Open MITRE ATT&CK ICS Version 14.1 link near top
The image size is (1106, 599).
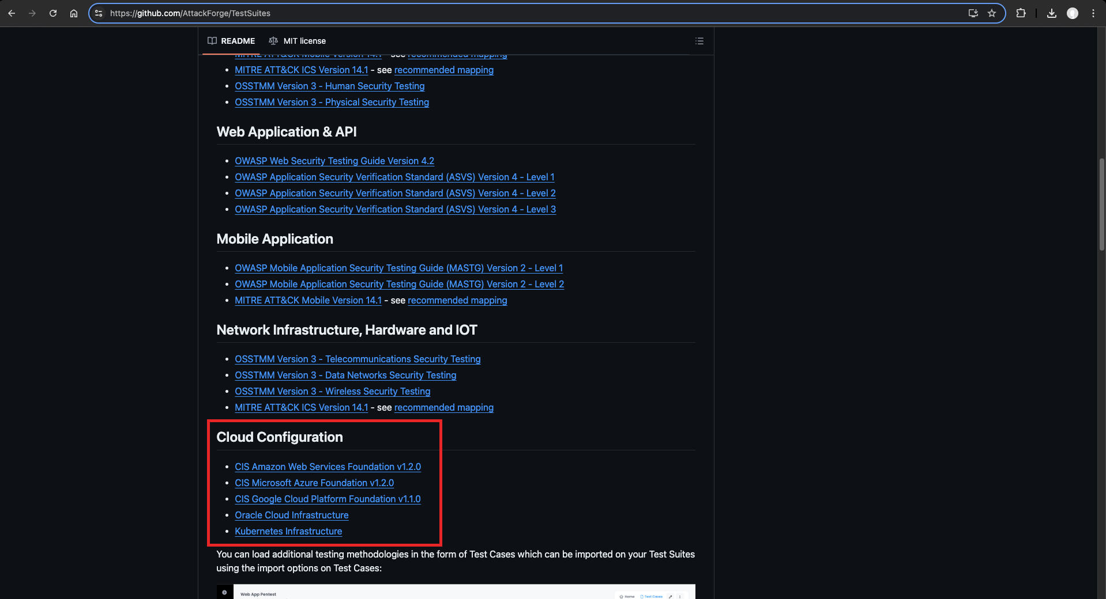tap(301, 70)
